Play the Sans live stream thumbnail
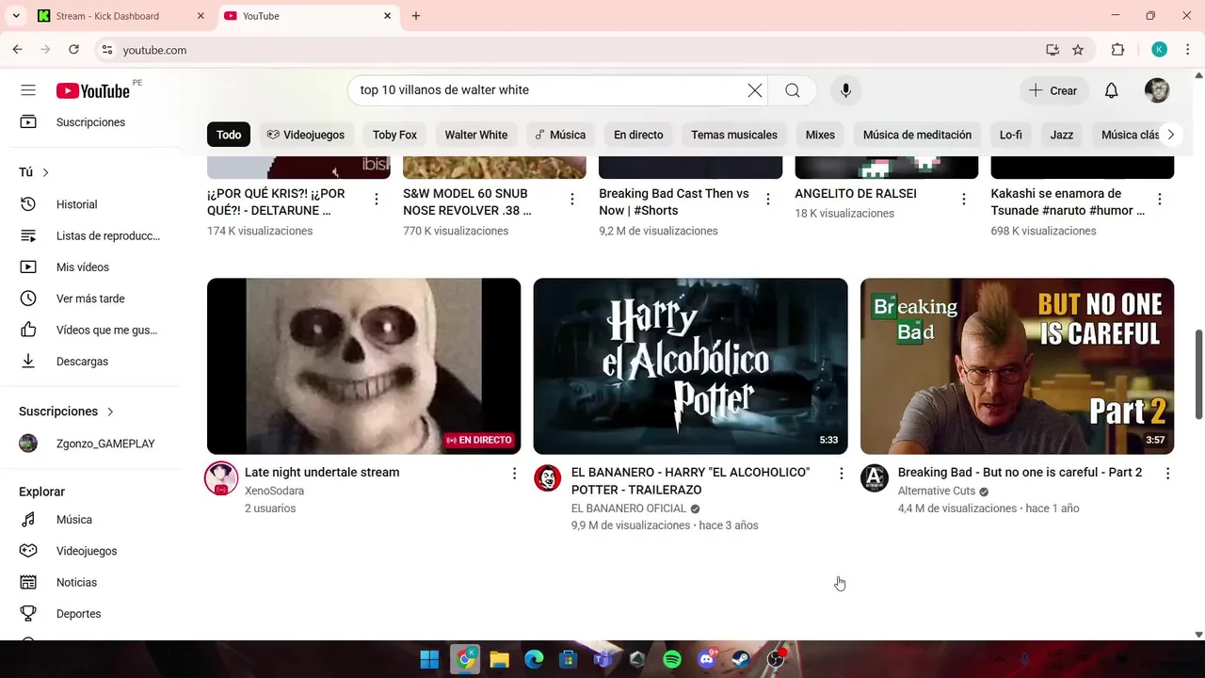Screen dimensions: 1205x678 pos(363,366)
